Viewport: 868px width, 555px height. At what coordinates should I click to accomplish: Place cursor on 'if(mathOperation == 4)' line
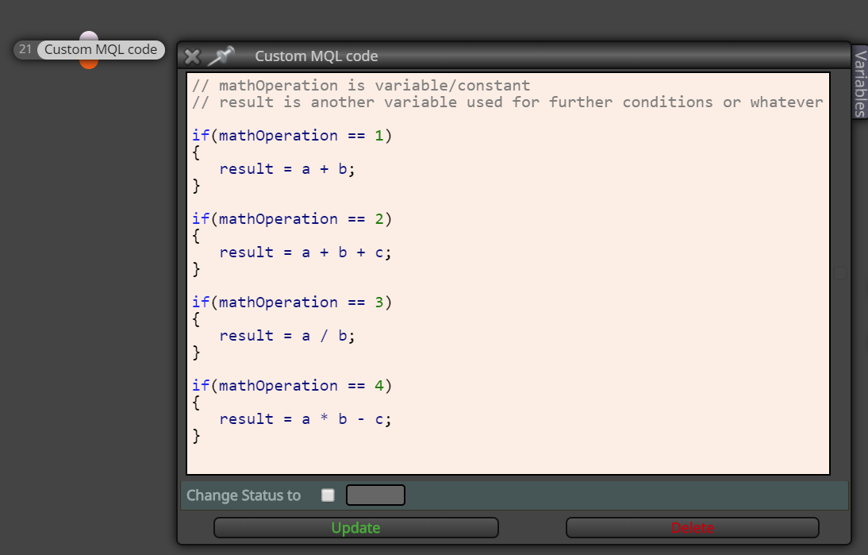292,386
